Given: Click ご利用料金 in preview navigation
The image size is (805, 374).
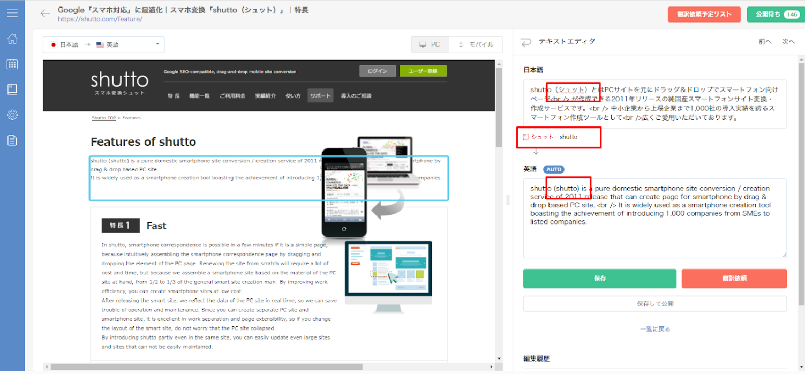Looking at the screenshot, I should tap(232, 96).
